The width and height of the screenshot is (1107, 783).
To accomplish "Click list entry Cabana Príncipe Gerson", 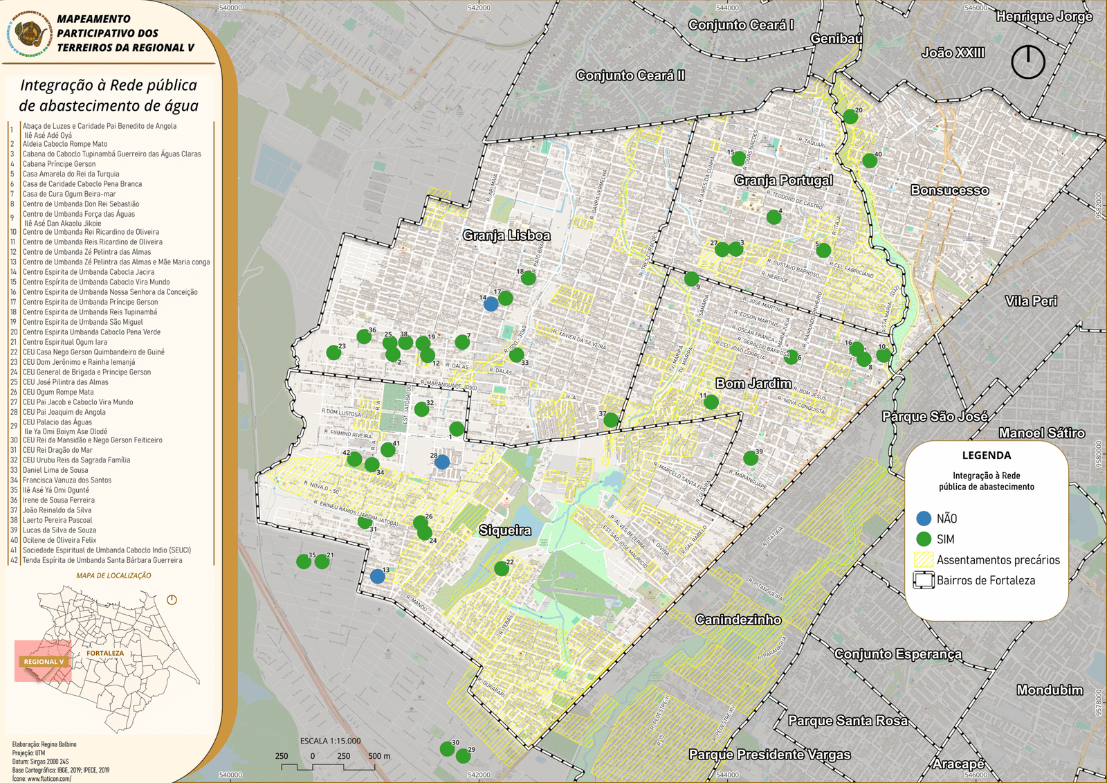I will coord(59,164).
